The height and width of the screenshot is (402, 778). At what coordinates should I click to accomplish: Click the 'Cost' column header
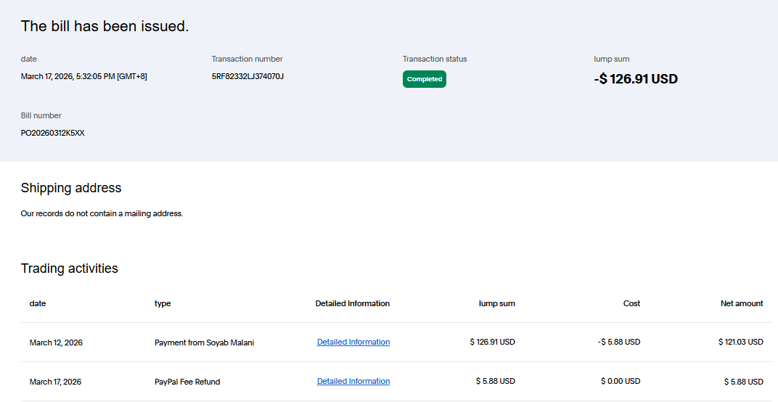(x=631, y=303)
